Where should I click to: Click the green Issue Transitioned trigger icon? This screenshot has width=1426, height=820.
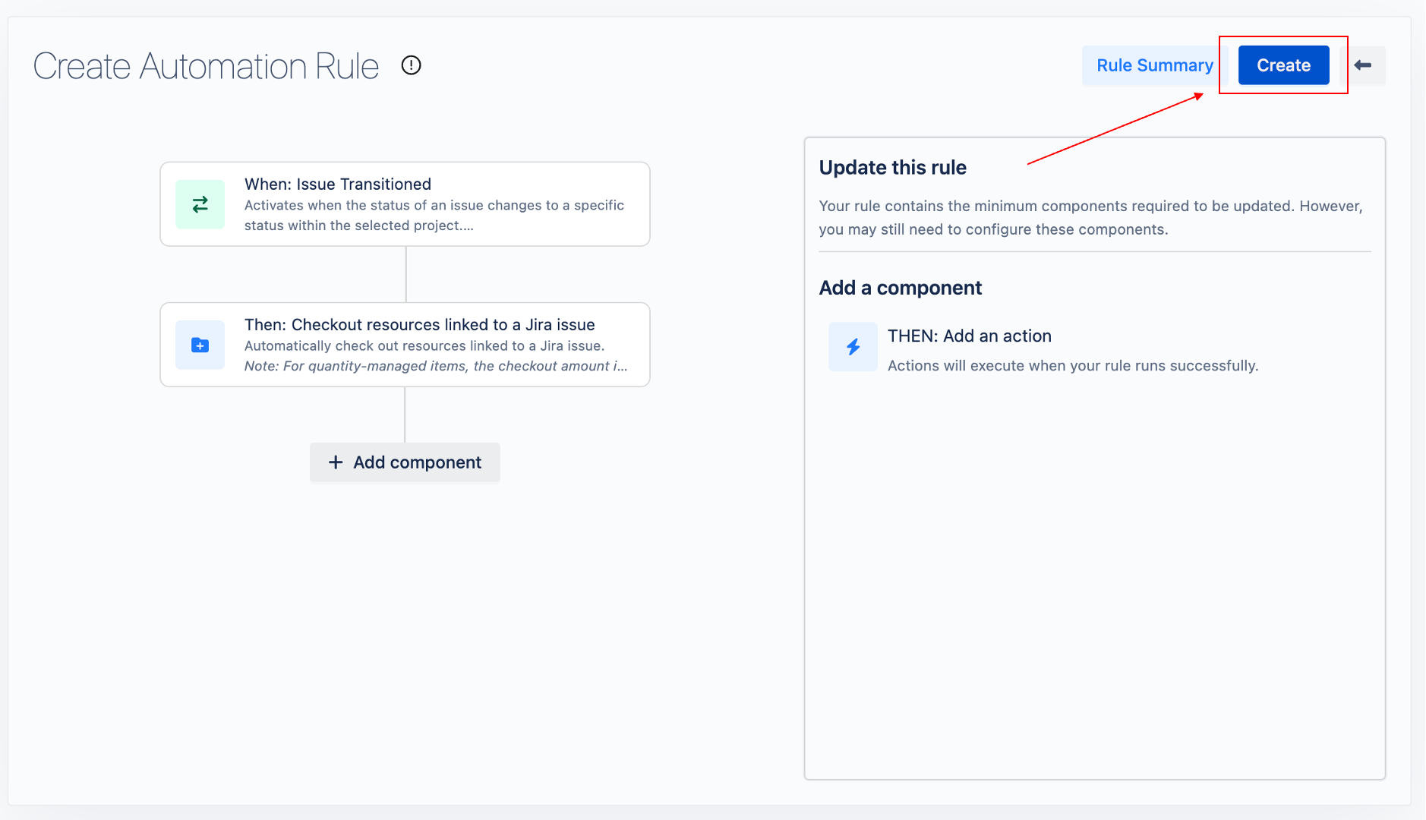[200, 204]
